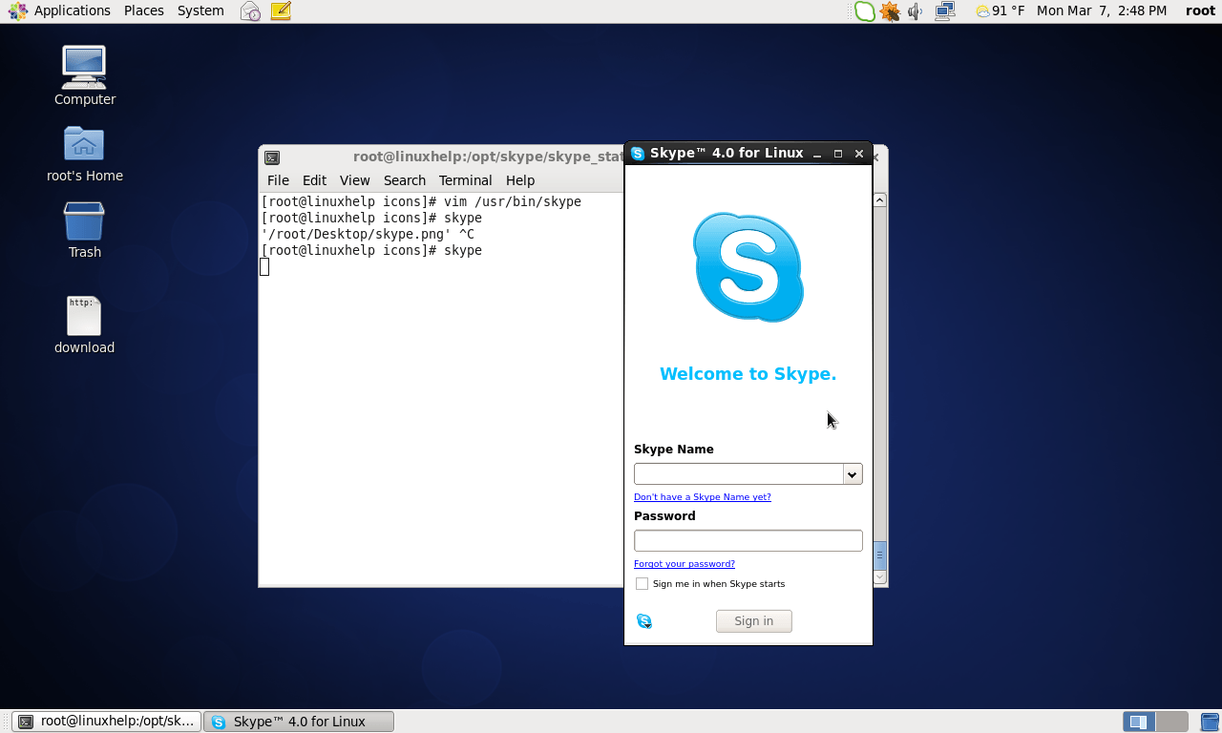The image size is (1222, 733).
Task: Click the large Skype logo
Action: (748, 267)
